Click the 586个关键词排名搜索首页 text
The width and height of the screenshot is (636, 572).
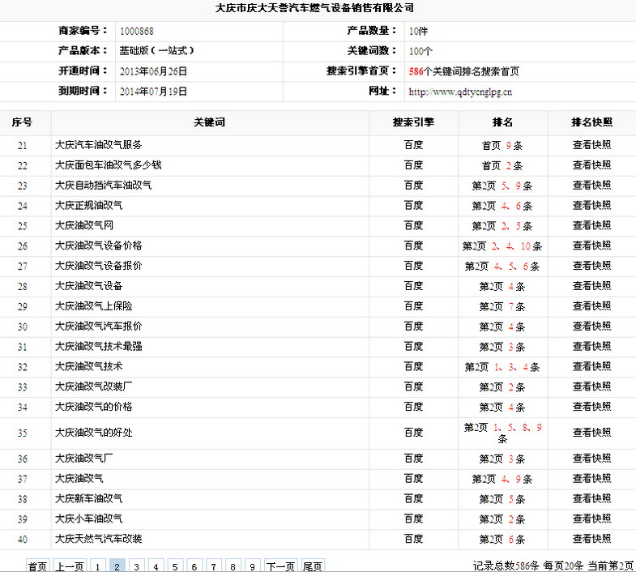tap(464, 72)
